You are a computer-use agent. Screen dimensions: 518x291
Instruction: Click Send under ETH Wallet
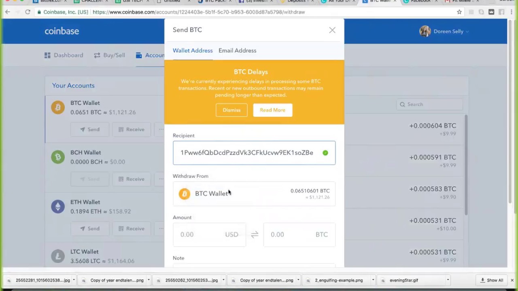(90, 228)
